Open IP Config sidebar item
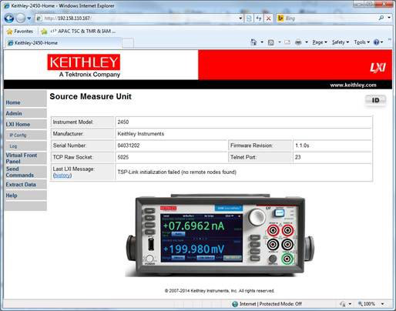The width and height of the screenshot is (396, 311). pos(18,135)
